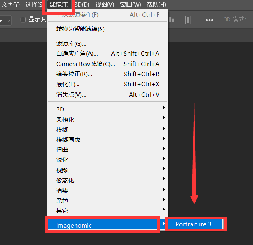Screen dimensions: 253x245
Task: Open the three-dots more options button
Action: tap(210, 20)
